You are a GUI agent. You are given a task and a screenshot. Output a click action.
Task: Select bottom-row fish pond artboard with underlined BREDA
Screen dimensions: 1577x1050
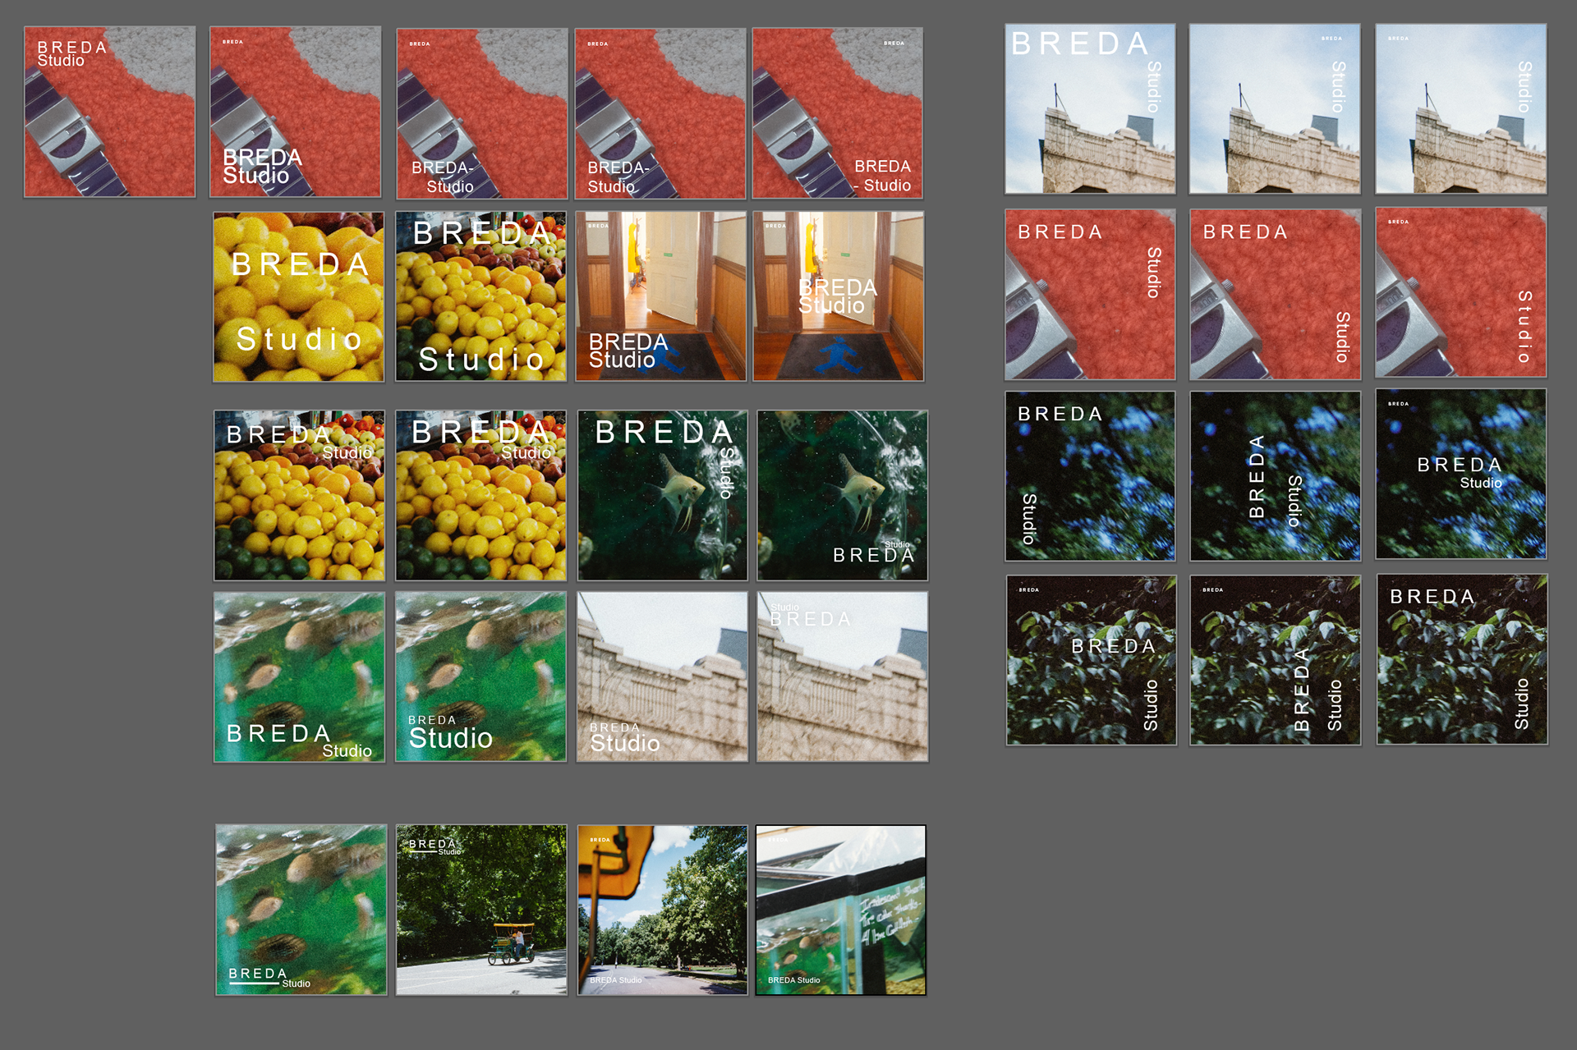tap(301, 910)
